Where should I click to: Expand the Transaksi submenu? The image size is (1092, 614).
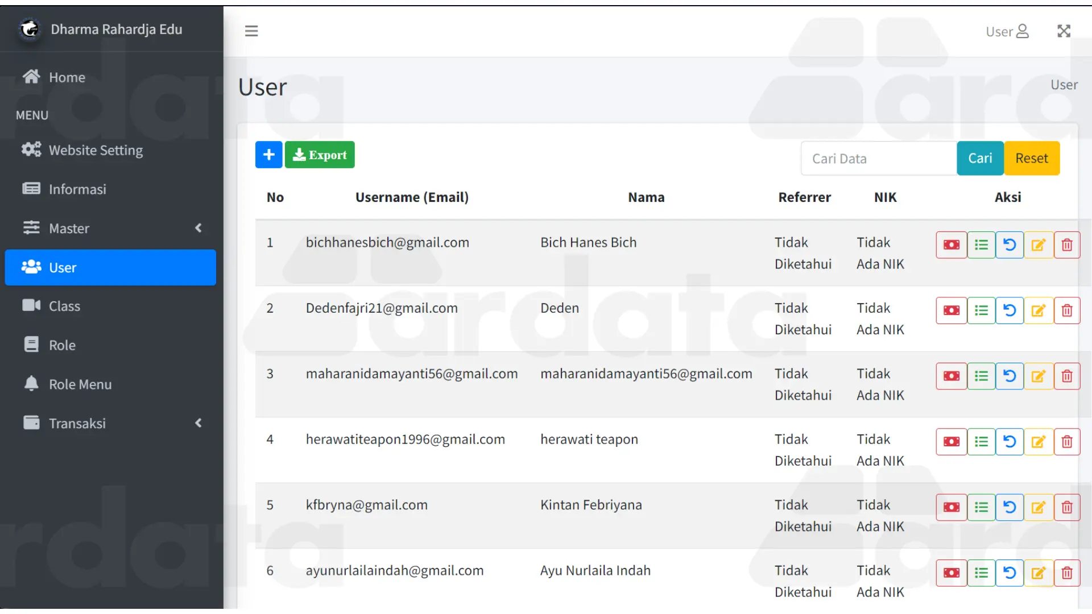coord(110,423)
